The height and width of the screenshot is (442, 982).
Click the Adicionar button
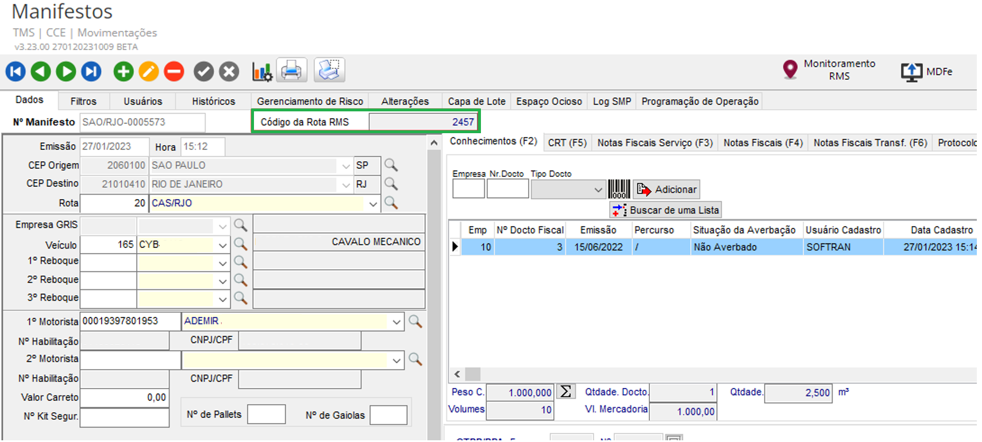coord(667,189)
